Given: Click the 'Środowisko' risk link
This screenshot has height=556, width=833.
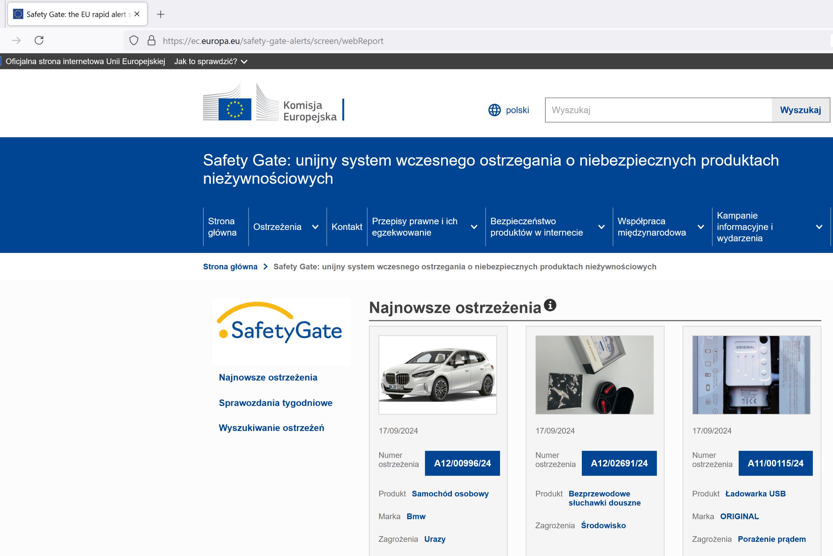Looking at the screenshot, I should click(603, 525).
